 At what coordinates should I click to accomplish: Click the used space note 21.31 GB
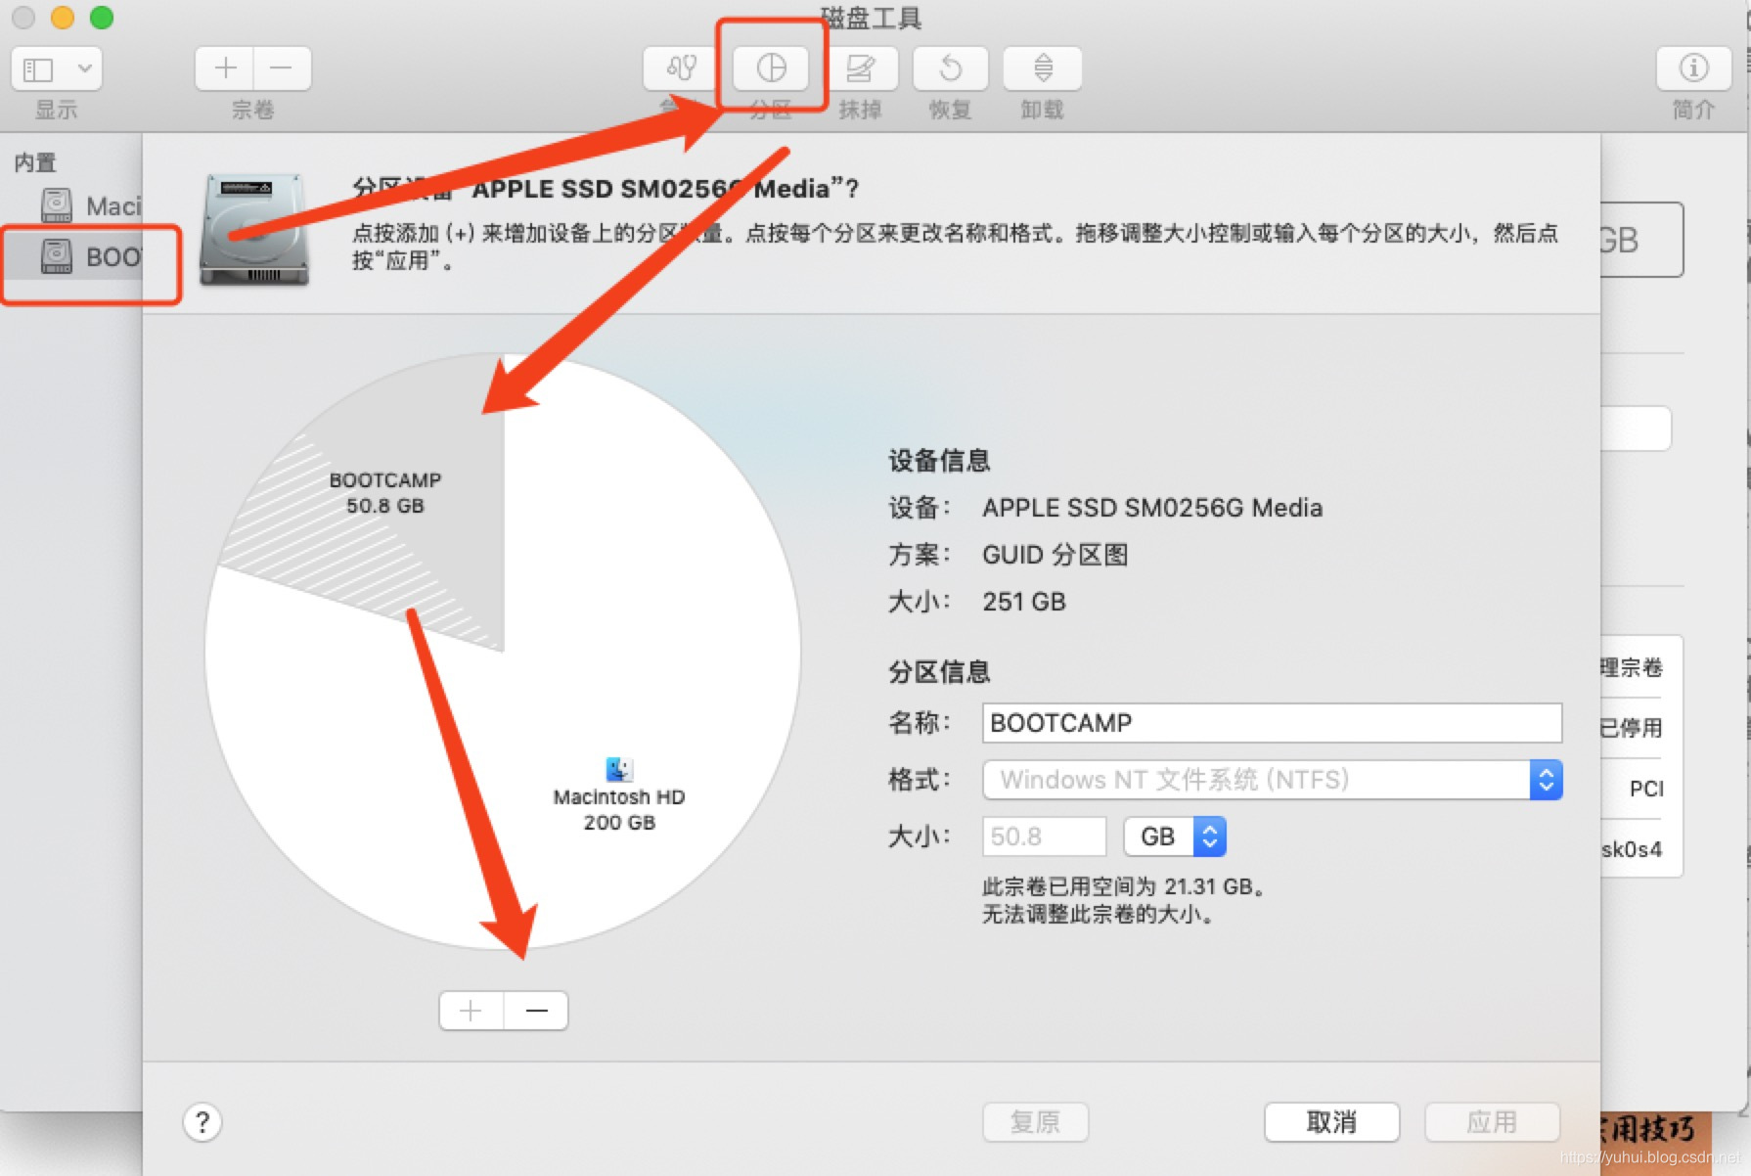pyautogui.click(x=1125, y=886)
